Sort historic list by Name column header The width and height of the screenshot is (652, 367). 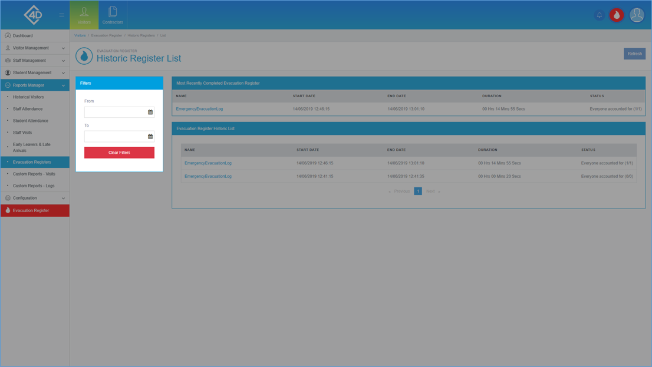[190, 150]
